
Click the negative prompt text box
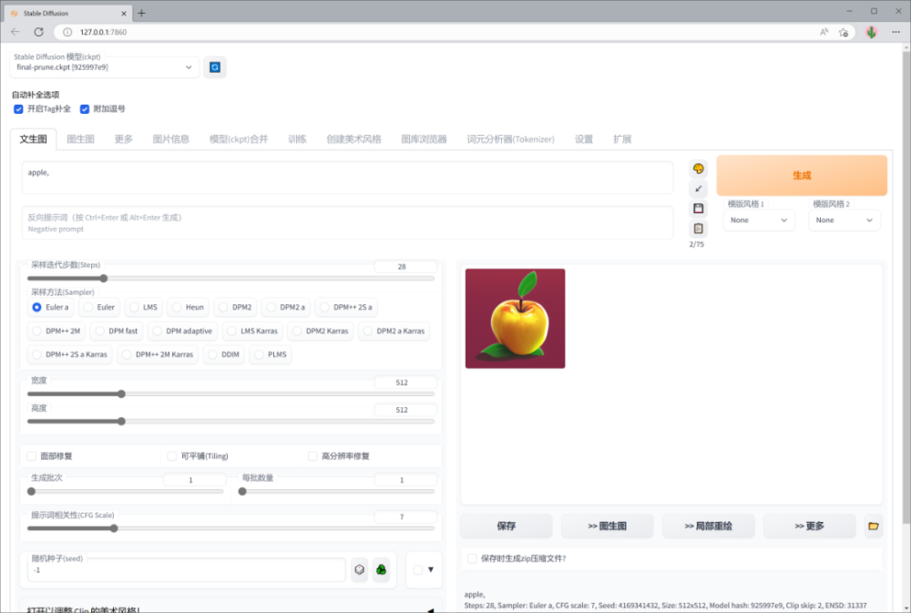click(347, 222)
